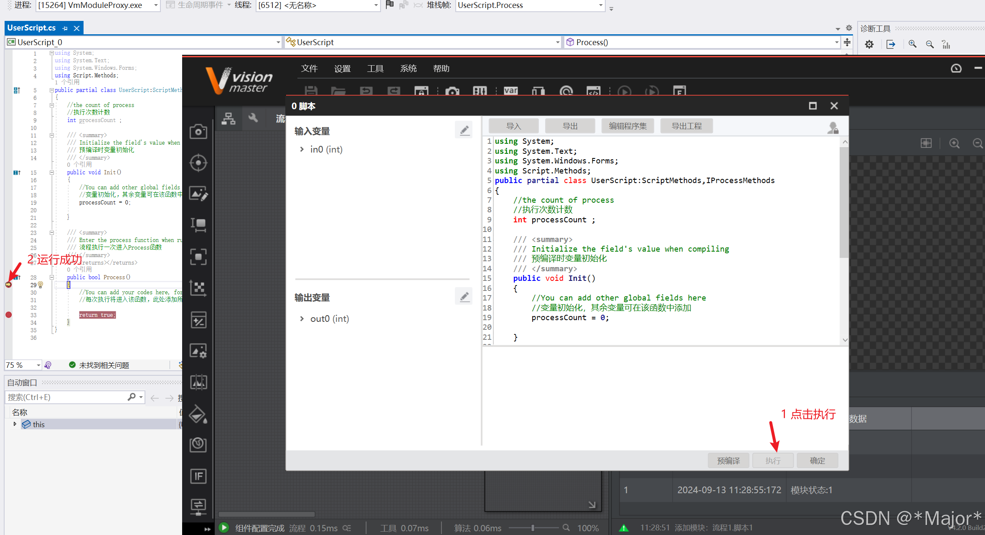Click the 预编译 button
This screenshot has height=535, width=985.
[728, 460]
